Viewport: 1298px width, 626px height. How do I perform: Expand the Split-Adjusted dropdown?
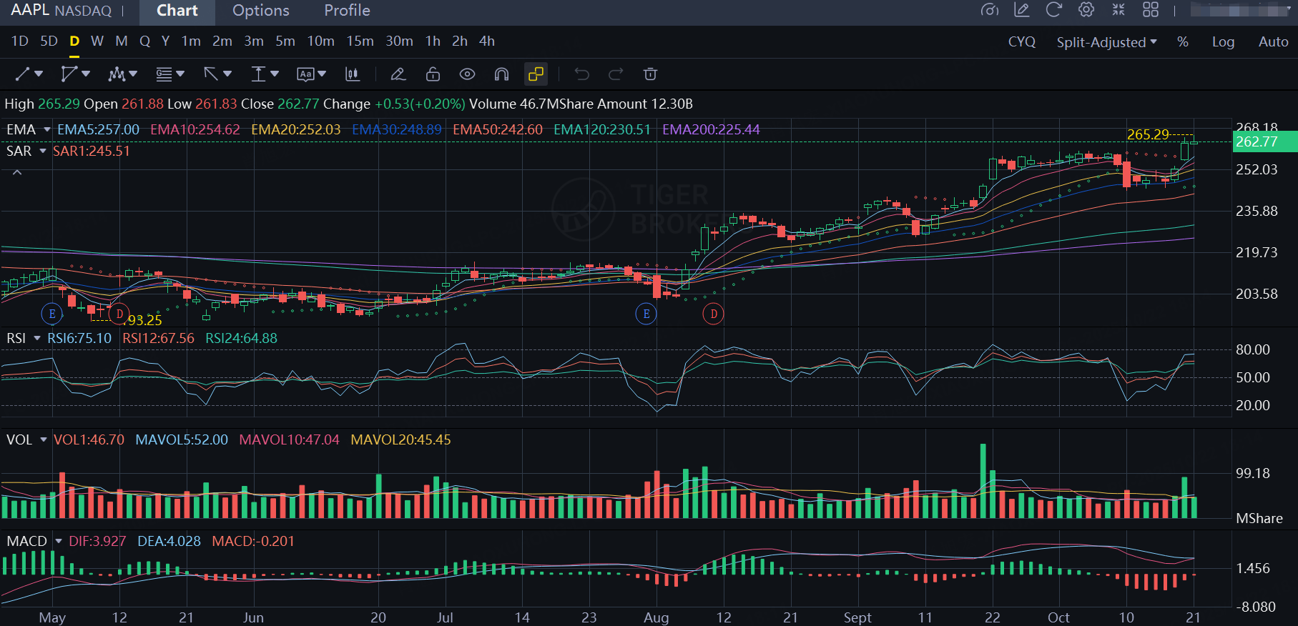point(1106,42)
